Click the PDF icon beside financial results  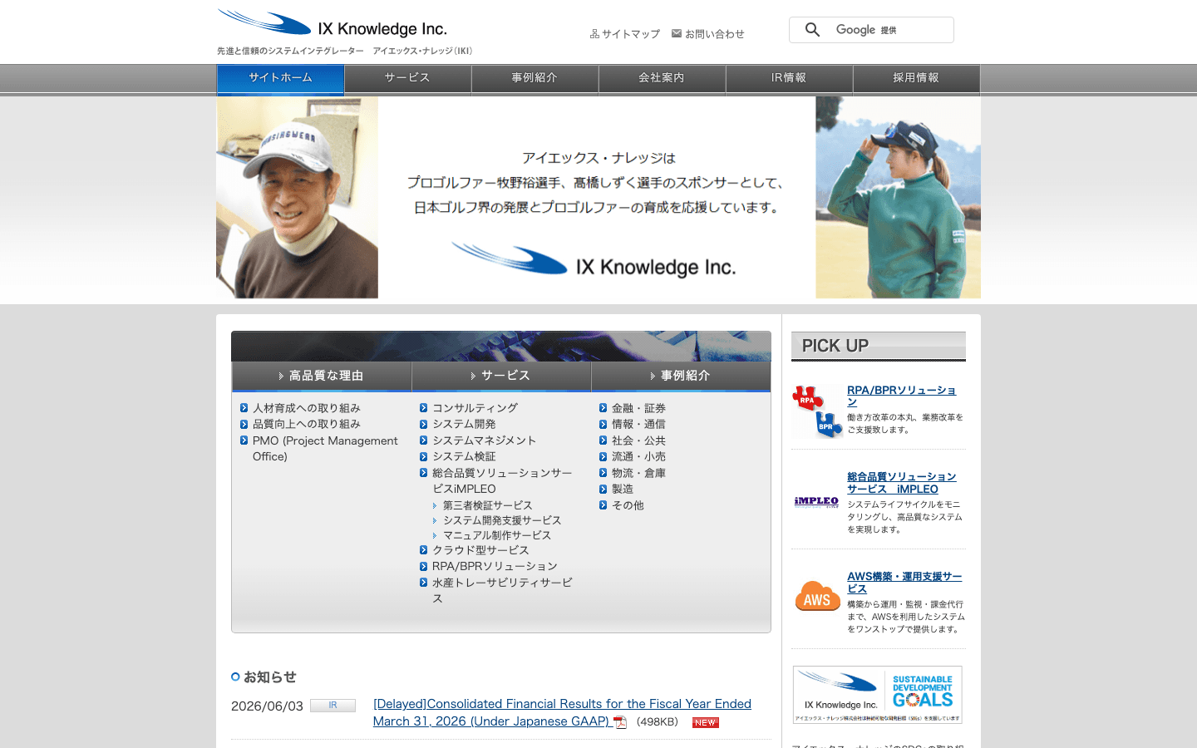[x=620, y=722]
